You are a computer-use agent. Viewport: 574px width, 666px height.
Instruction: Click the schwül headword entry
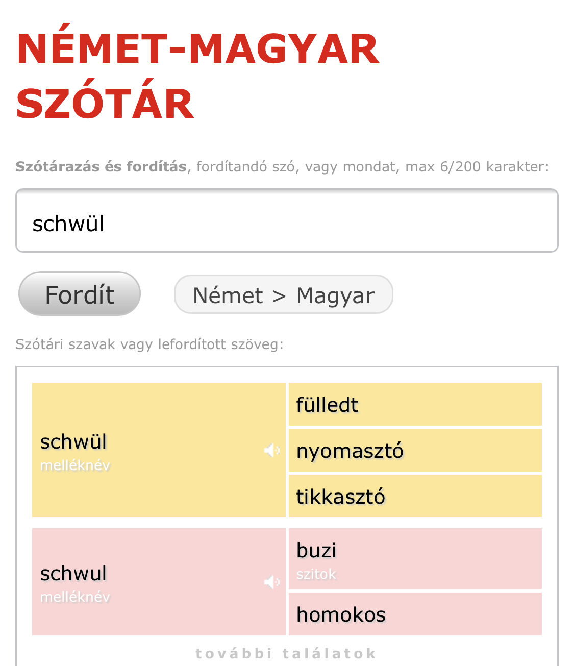[x=73, y=442]
